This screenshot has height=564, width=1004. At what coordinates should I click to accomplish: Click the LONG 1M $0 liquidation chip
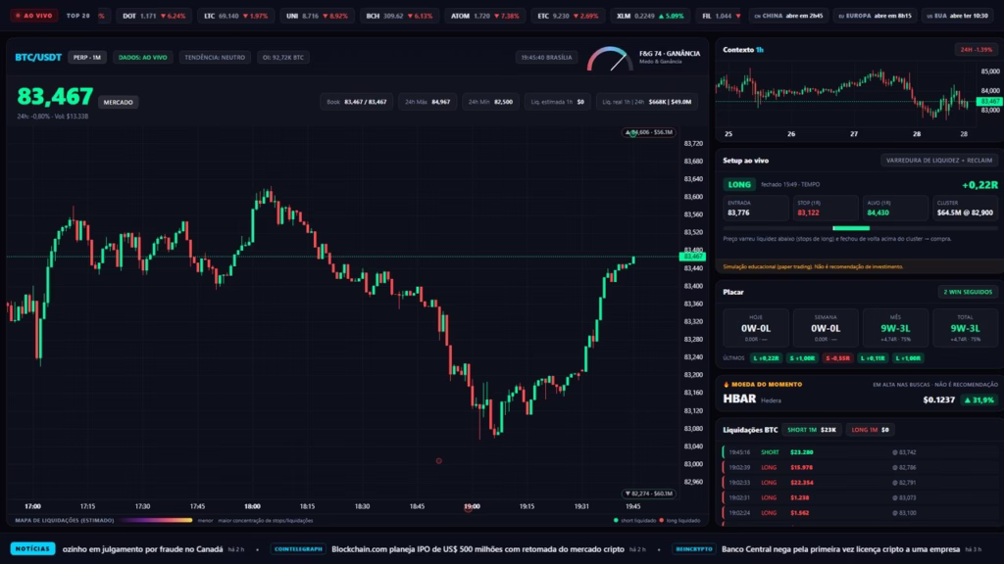pos(870,430)
